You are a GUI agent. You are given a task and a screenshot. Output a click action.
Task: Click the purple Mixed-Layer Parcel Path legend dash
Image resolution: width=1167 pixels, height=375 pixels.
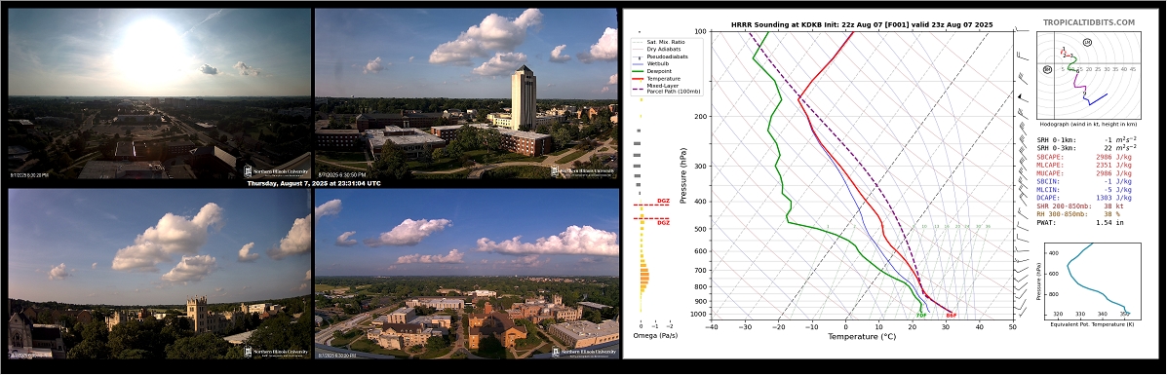[637, 88]
